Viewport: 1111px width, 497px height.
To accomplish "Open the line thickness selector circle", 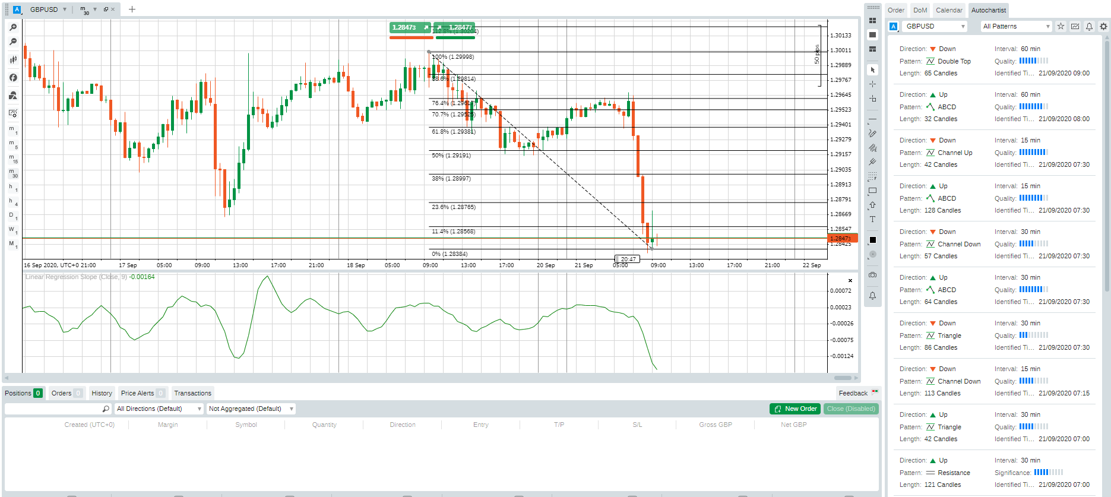I will [x=872, y=255].
